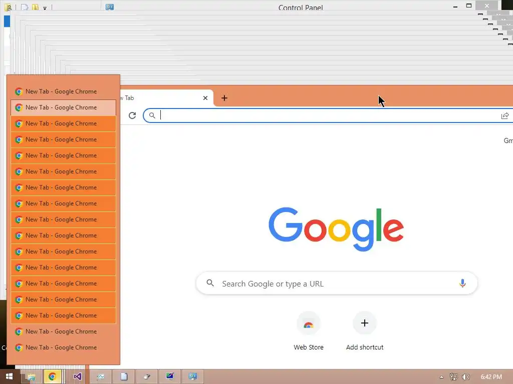Open the Web Store shortcut
This screenshot has width=513, height=384.
tap(309, 331)
